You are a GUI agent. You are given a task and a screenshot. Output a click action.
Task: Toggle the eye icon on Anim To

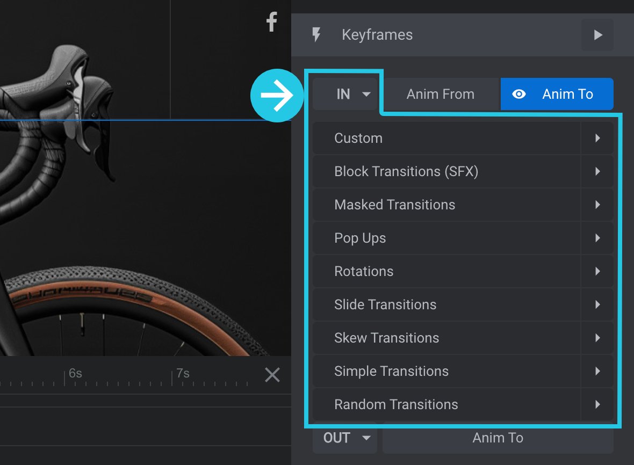click(519, 94)
